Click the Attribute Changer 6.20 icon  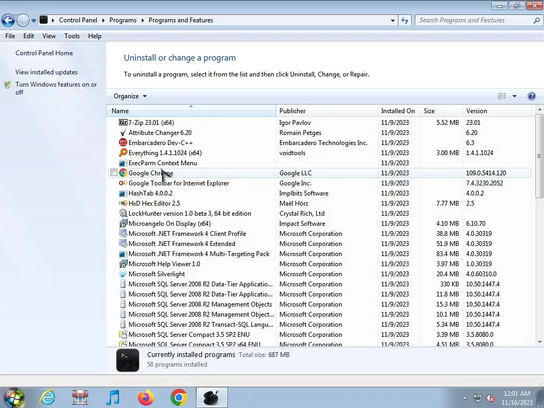[123, 132]
